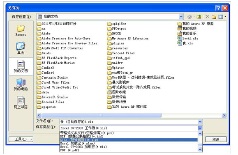
Task: Close the 另存为 dialog
Action: (225, 8)
